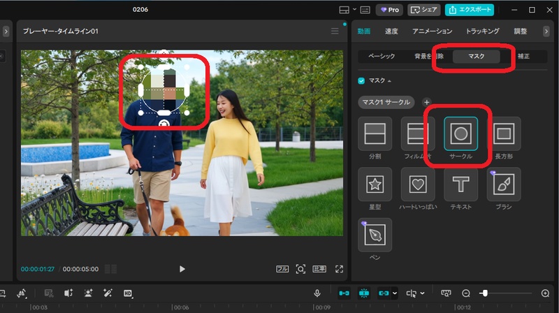Click the timeline zoom slider handle
This screenshot has height=313, width=559.
[485, 293]
